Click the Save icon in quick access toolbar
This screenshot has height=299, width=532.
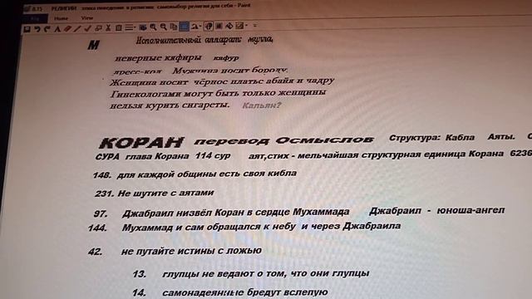coord(27,30)
